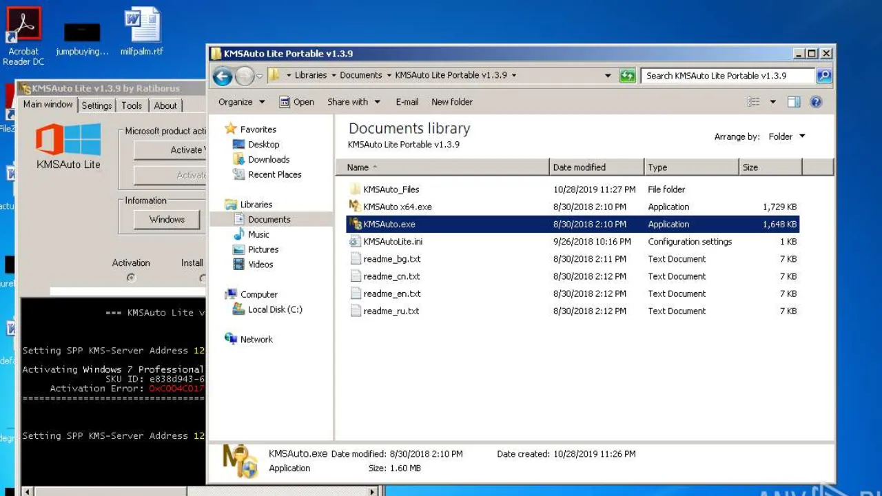
Task: Expand the Libraries tree node
Action: pyautogui.click(x=256, y=205)
